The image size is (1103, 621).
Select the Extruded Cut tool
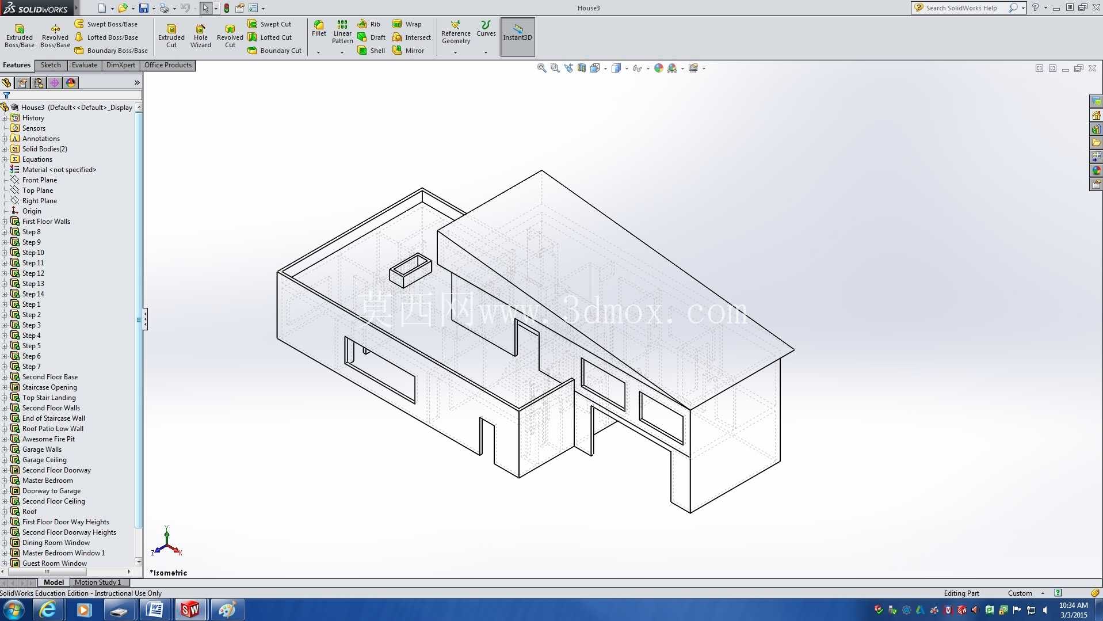(x=171, y=36)
